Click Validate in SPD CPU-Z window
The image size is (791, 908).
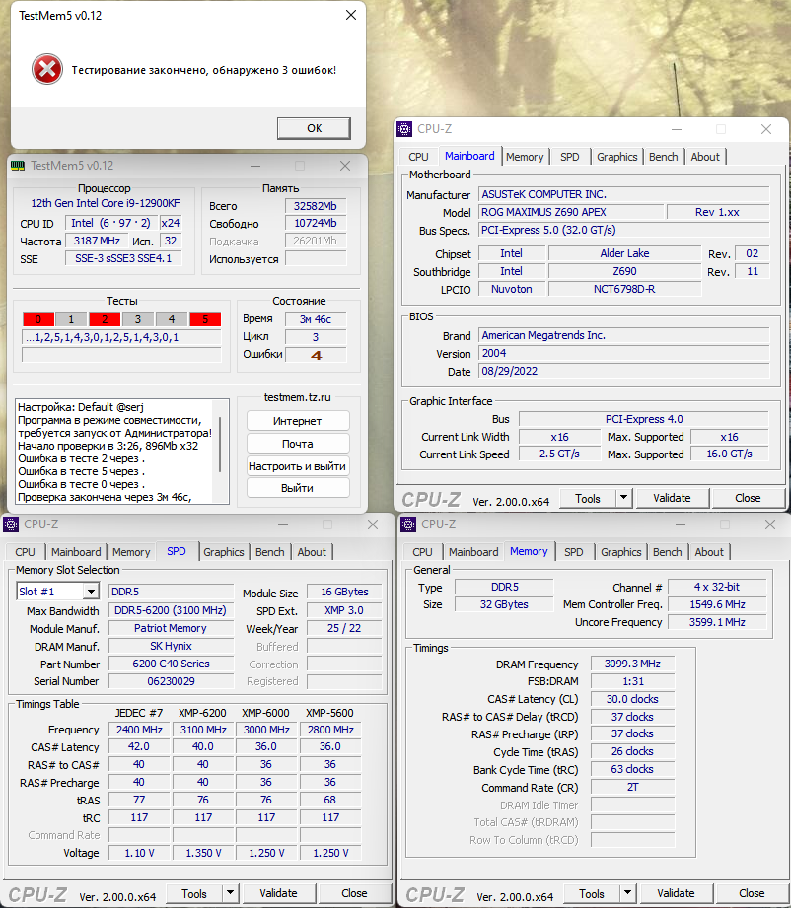[x=278, y=894]
